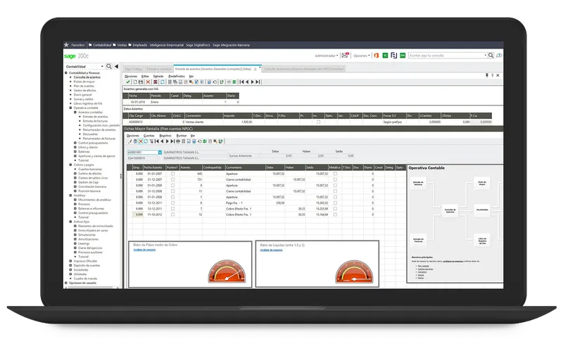Open the Puntear menu in Fichas Mayor
Viewport: 563px width, 339px height.
182,136
